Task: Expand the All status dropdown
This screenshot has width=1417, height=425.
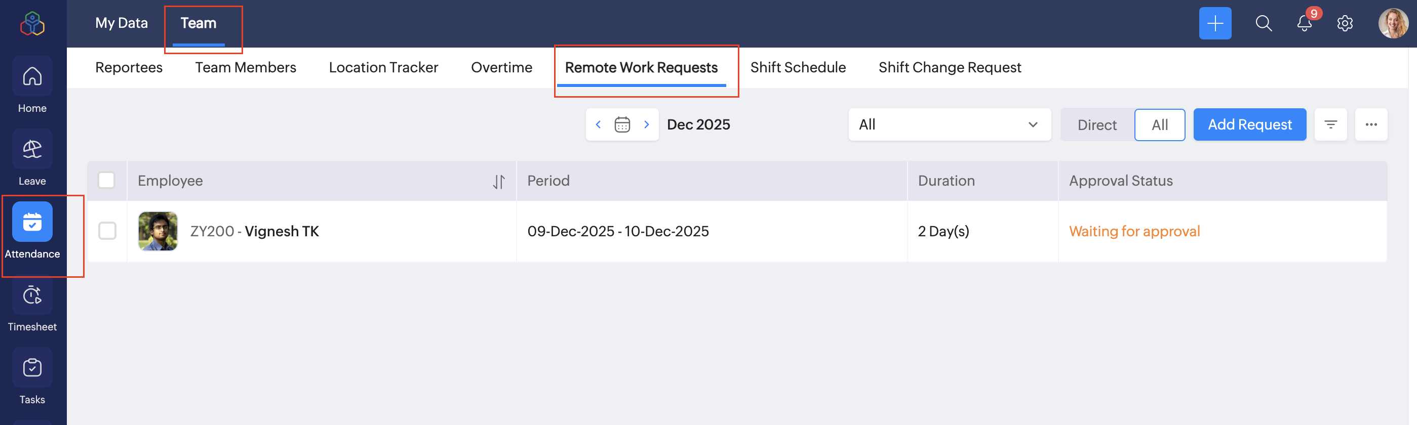Action: (949, 125)
